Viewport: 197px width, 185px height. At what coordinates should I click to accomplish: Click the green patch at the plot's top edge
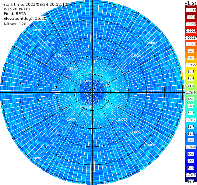click(x=115, y=4)
